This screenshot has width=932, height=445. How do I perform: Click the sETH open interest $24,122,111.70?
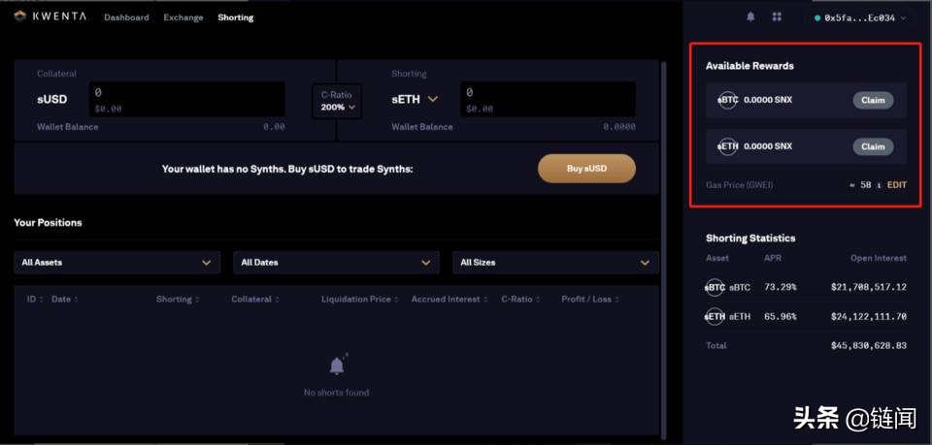point(868,316)
